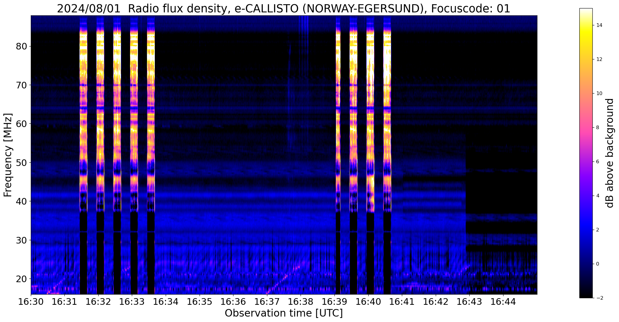The image size is (619, 322).
Task: Click the colorbar tick label 12
Action: [x=598, y=59]
